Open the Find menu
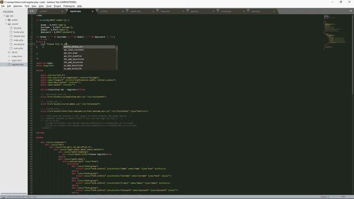The image size is (354, 199). click(27, 6)
